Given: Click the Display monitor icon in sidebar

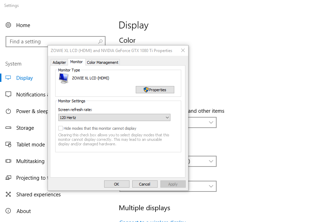Looking at the screenshot, I should tap(8, 78).
